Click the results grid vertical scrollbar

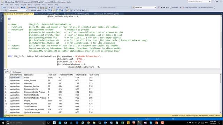[221, 93]
